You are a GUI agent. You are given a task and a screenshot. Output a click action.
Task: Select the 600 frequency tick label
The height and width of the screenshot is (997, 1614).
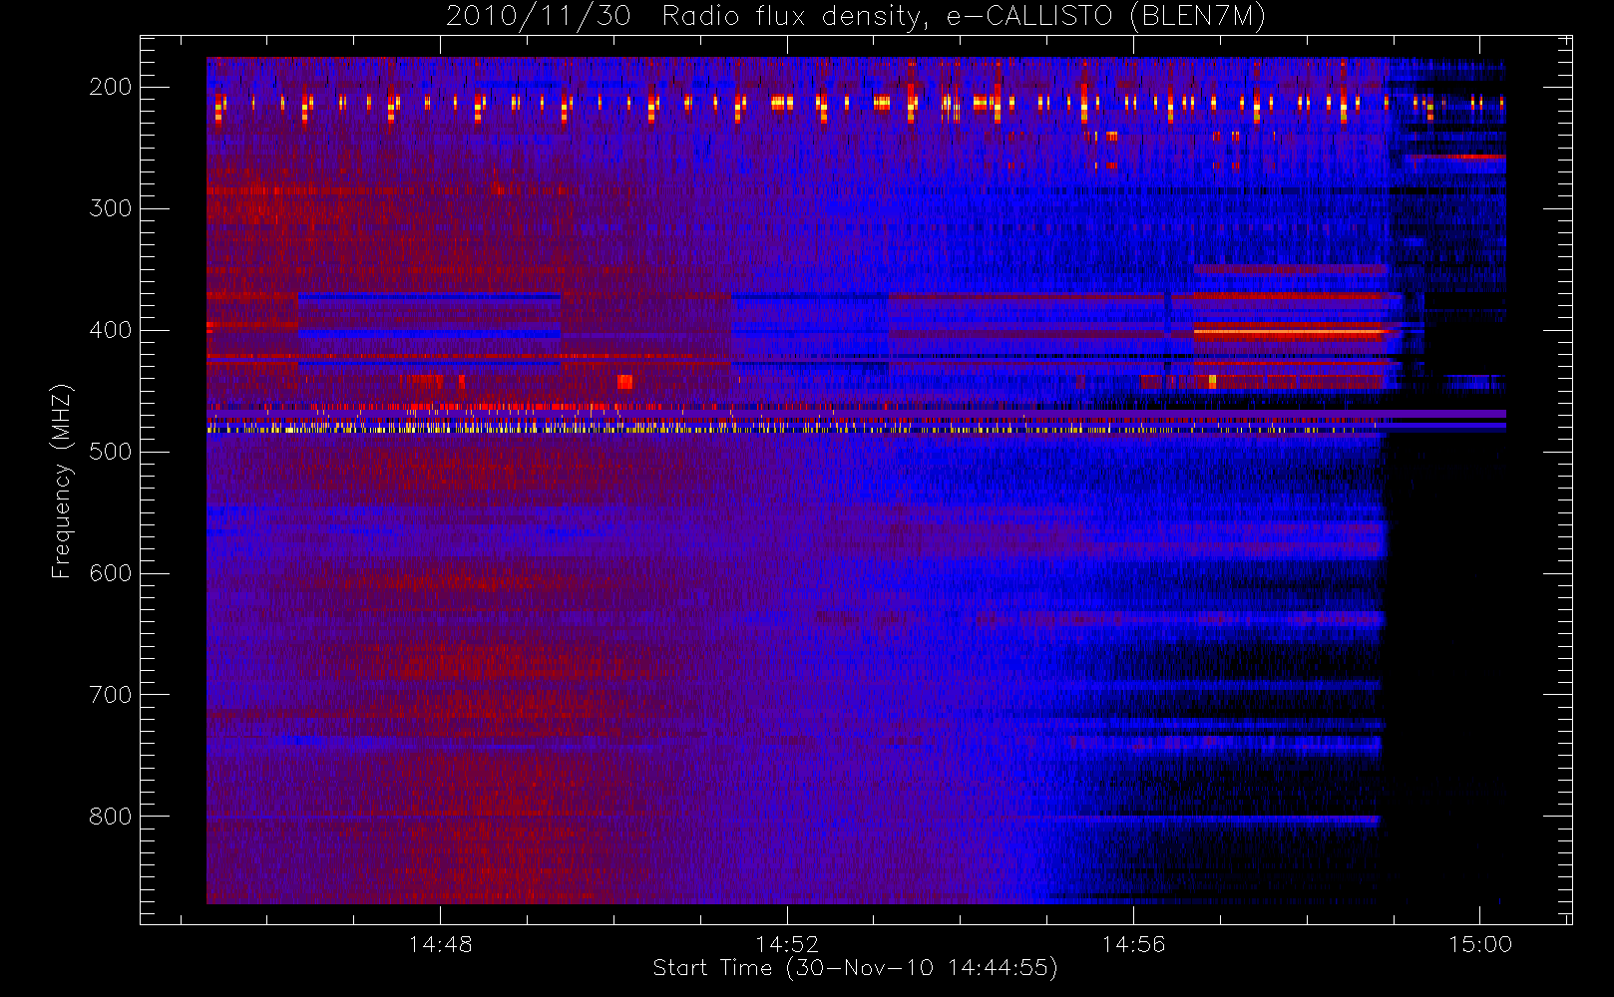tap(110, 573)
